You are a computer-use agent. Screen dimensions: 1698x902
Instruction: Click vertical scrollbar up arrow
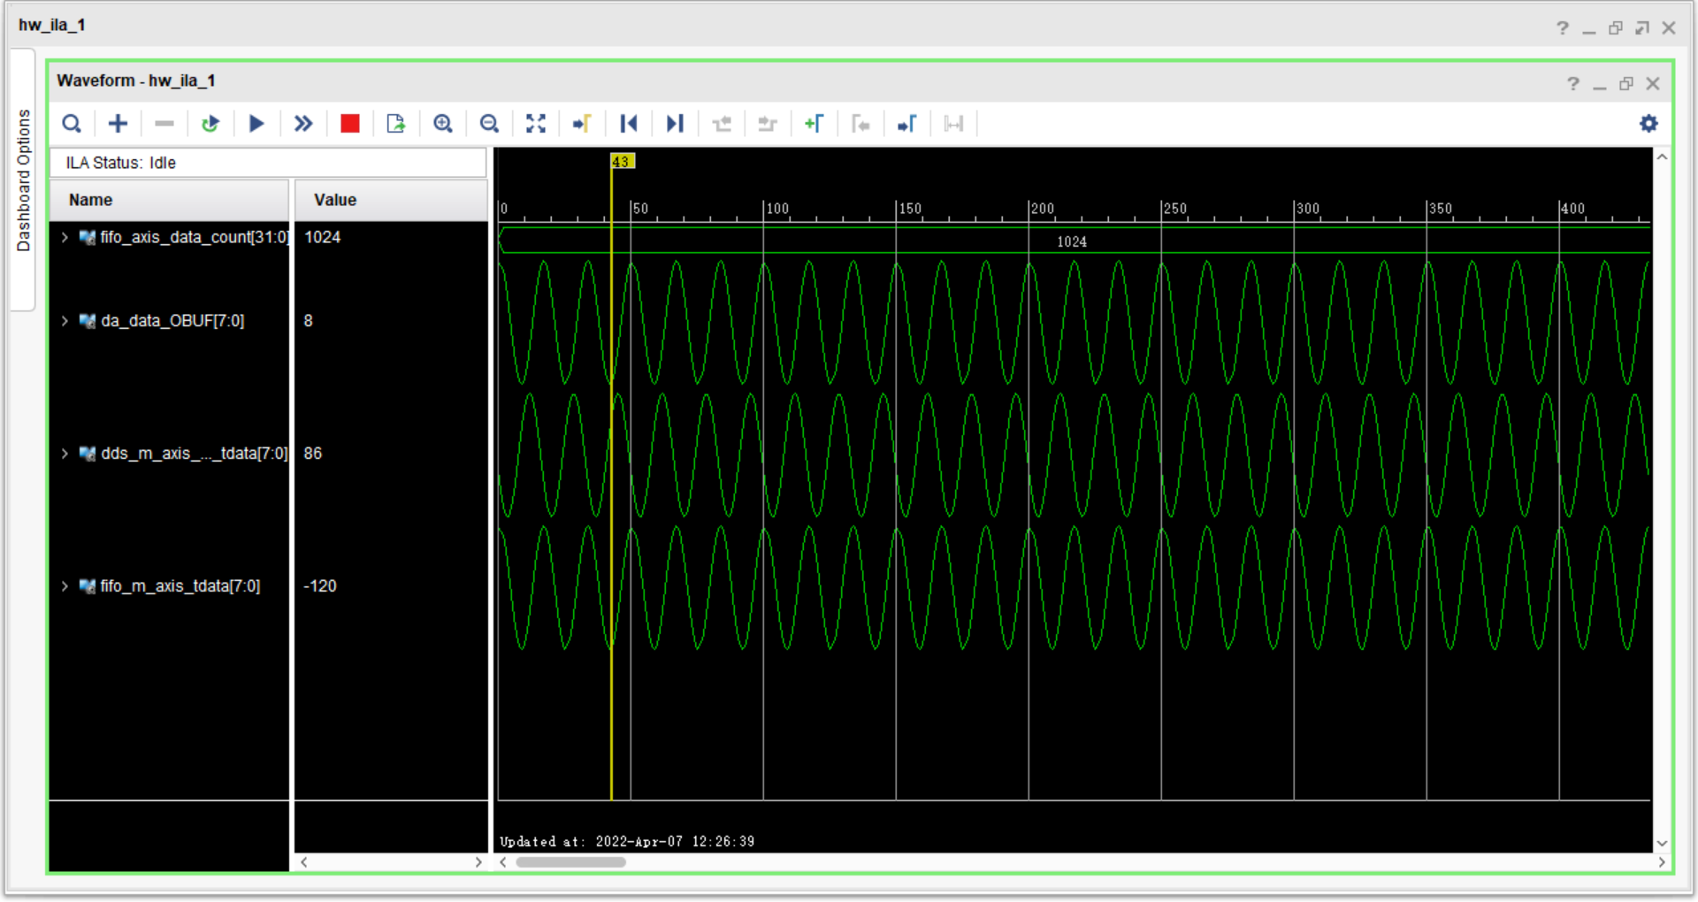[1662, 157]
